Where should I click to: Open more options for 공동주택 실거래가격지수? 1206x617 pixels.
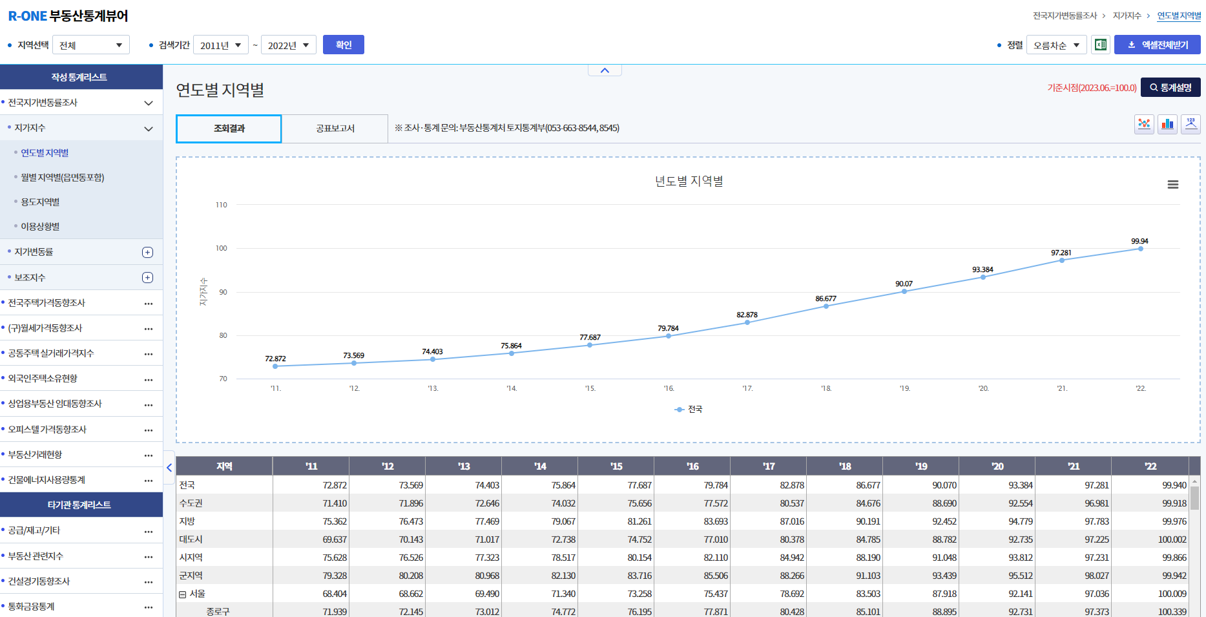point(149,353)
